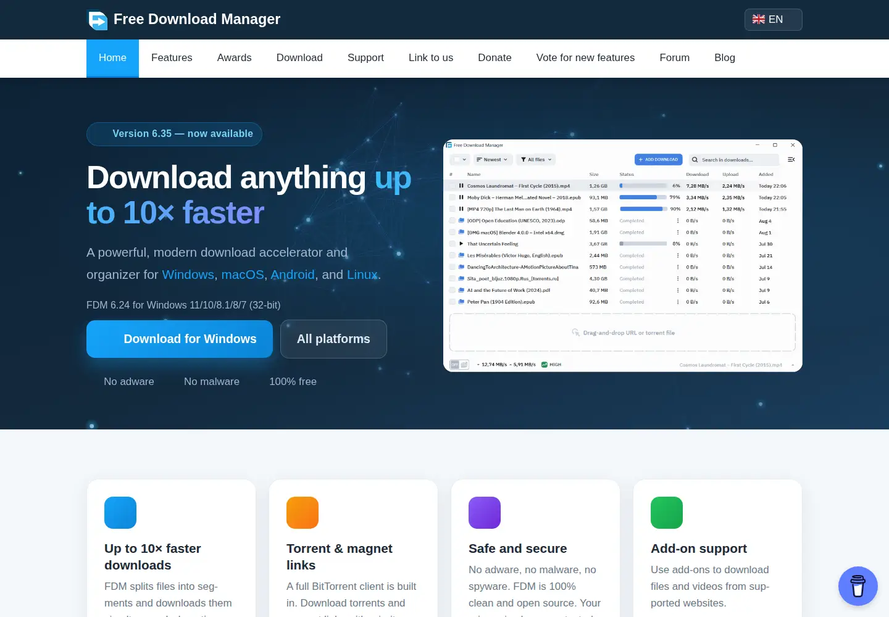Expand the bottom details panel arrow
This screenshot has width=889, height=617.
(793, 365)
